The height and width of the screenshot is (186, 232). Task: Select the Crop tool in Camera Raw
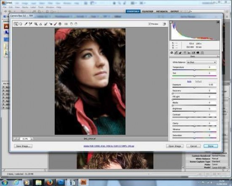click(x=36, y=24)
